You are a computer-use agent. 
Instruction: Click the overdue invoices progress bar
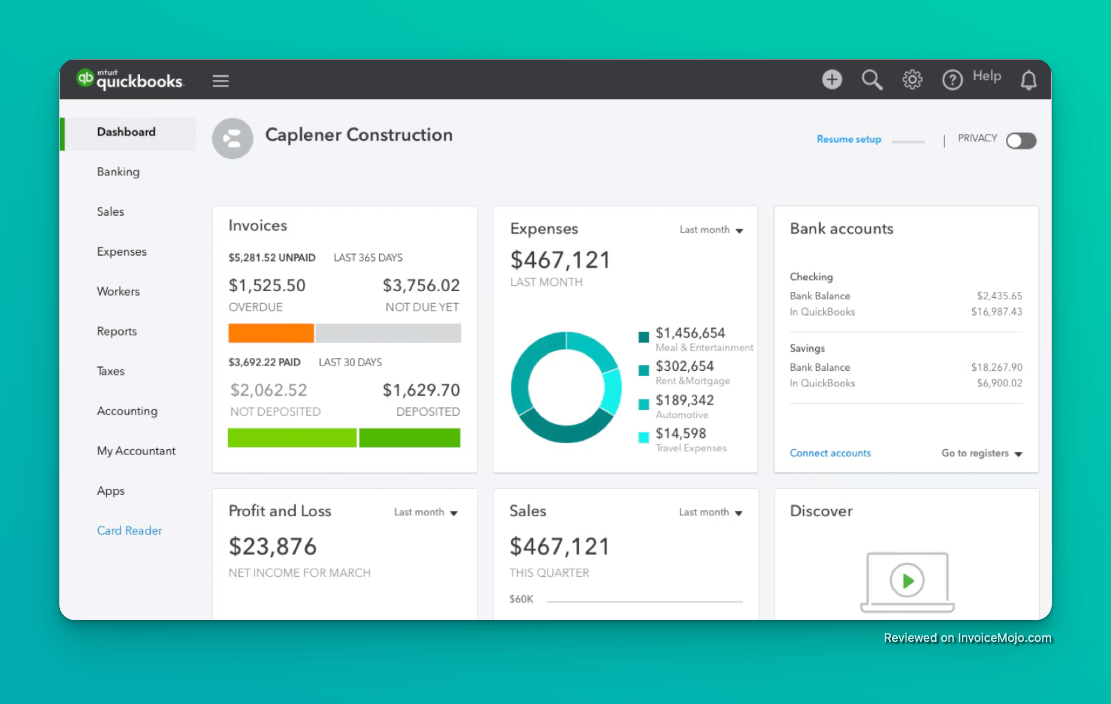pyautogui.click(x=271, y=333)
